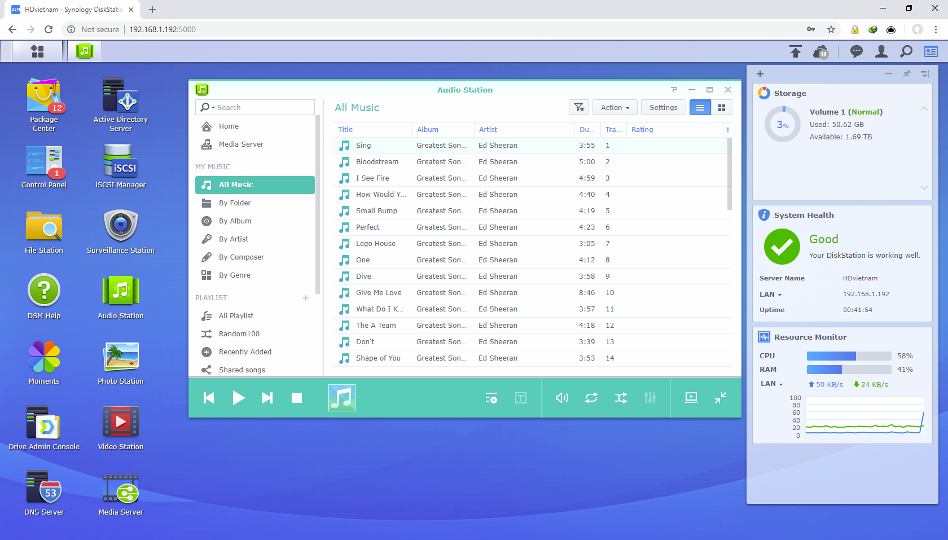
Task: Play the current track
Action: point(239,398)
